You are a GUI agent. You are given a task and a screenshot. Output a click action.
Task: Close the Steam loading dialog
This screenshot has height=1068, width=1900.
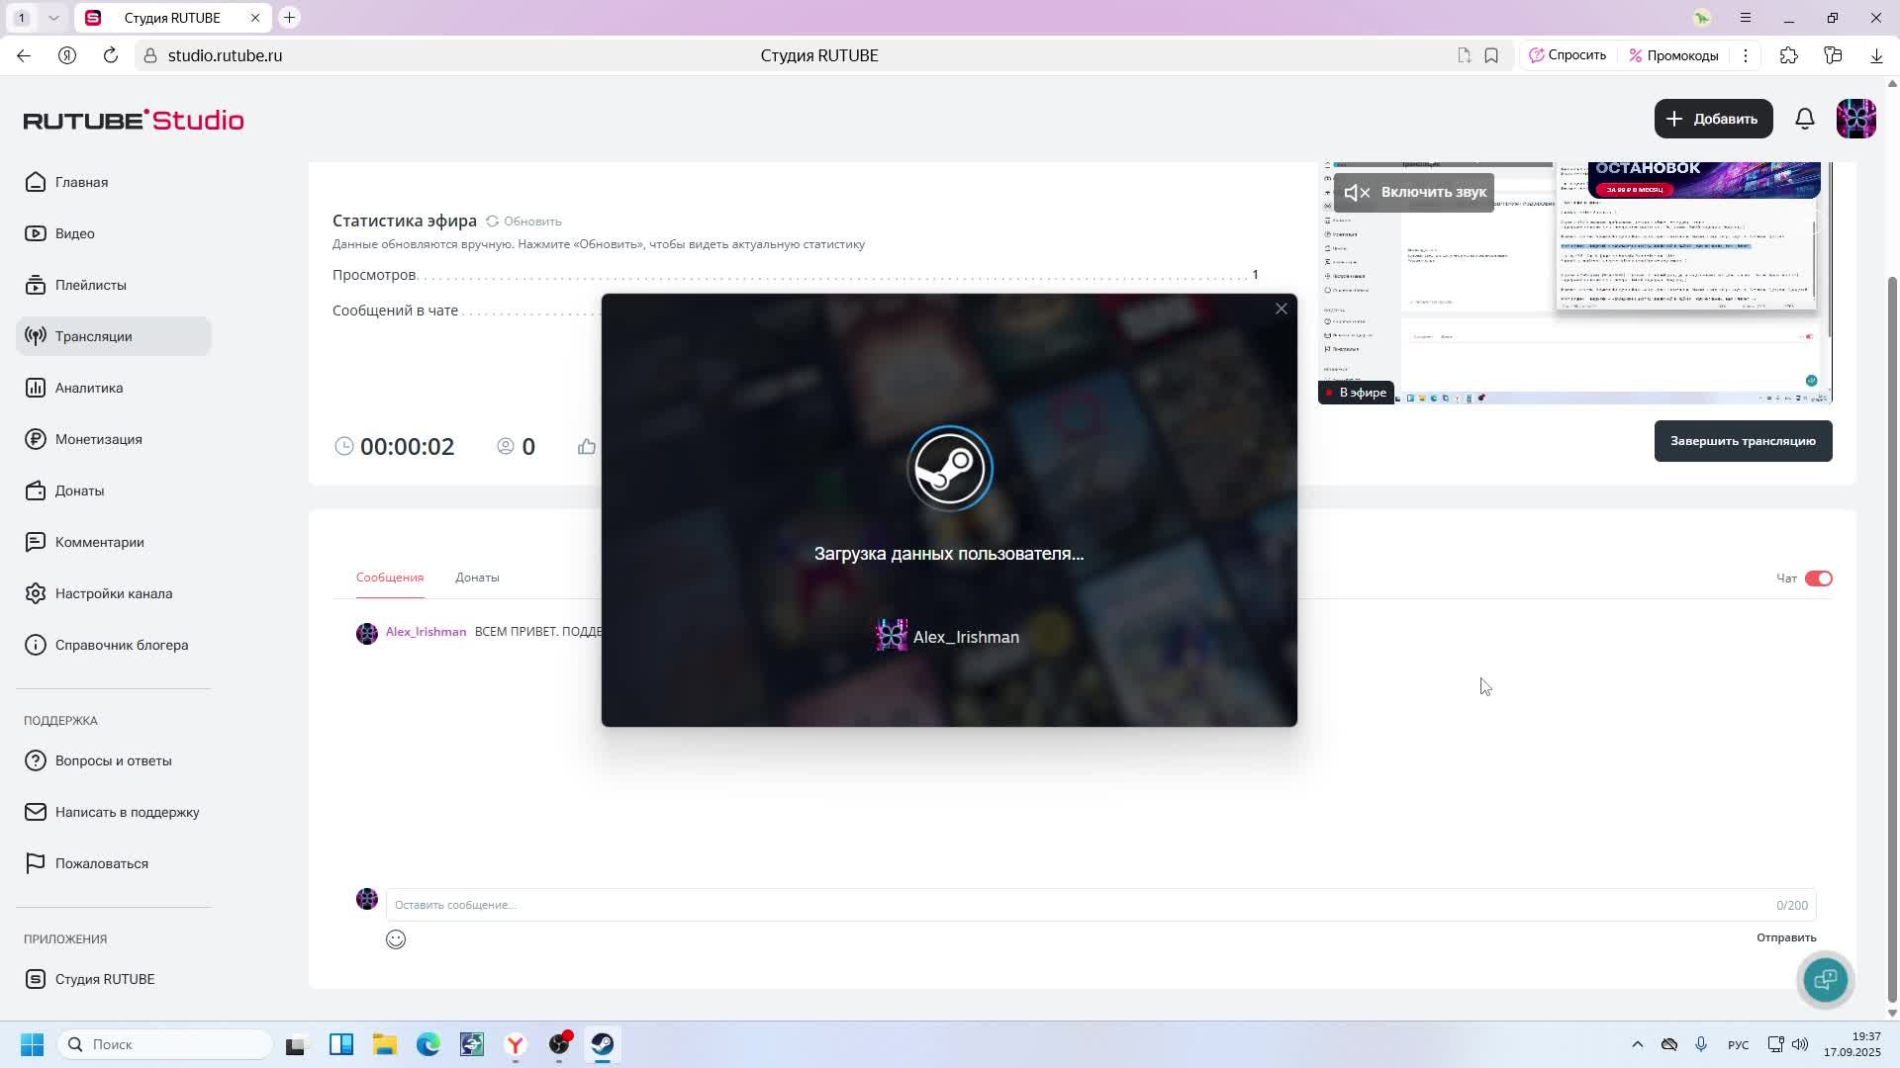click(1282, 309)
